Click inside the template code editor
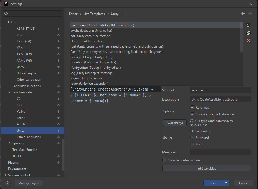Viewport: 258px width, 189px height. coord(115,129)
